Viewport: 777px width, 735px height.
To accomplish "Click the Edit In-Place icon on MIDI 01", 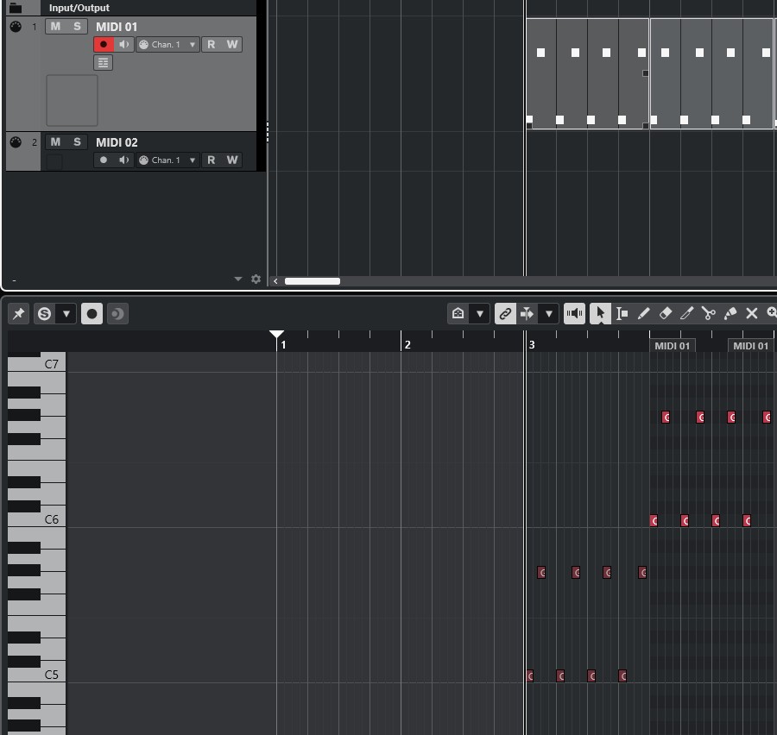I will click(103, 63).
